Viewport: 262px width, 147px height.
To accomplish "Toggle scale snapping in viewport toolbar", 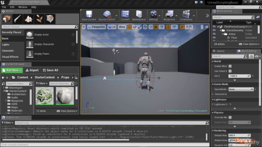I will [182, 27].
